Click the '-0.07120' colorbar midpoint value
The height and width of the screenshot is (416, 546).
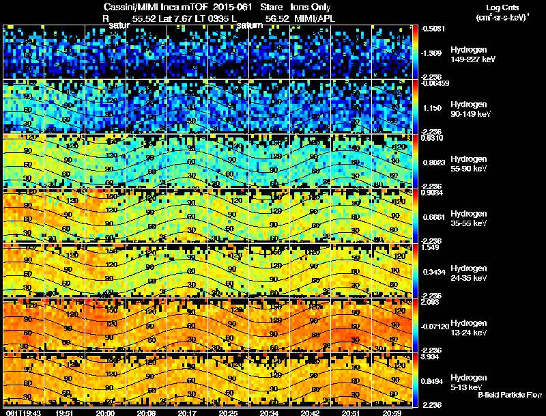(x=435, y=327)
